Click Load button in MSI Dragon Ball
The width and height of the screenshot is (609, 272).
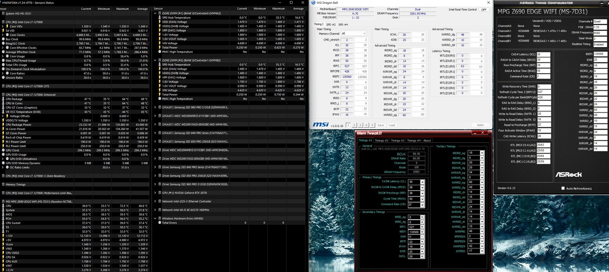pyautogui.click(x=392, y=125)
